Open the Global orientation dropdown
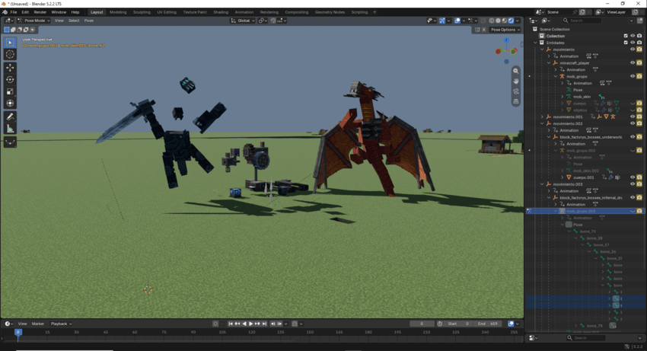 click(243, 21)
